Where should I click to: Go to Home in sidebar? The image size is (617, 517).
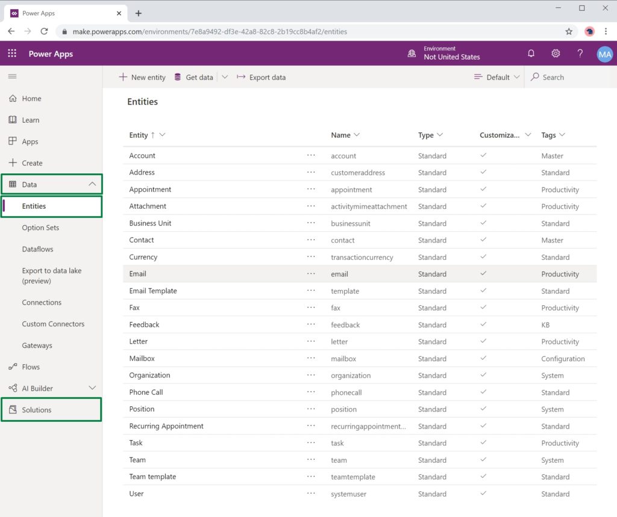51,98
